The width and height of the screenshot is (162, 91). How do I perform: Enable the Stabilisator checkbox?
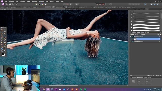point(56,7)
